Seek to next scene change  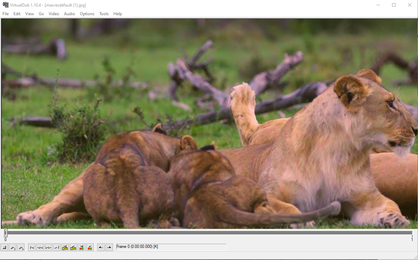tap(90, 247)
